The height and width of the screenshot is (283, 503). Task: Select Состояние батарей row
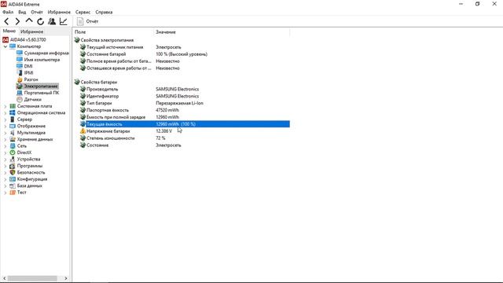(x=182, y=54)
